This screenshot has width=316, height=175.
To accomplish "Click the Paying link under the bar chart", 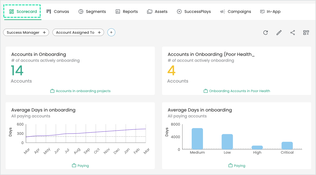I will point(239,166).
